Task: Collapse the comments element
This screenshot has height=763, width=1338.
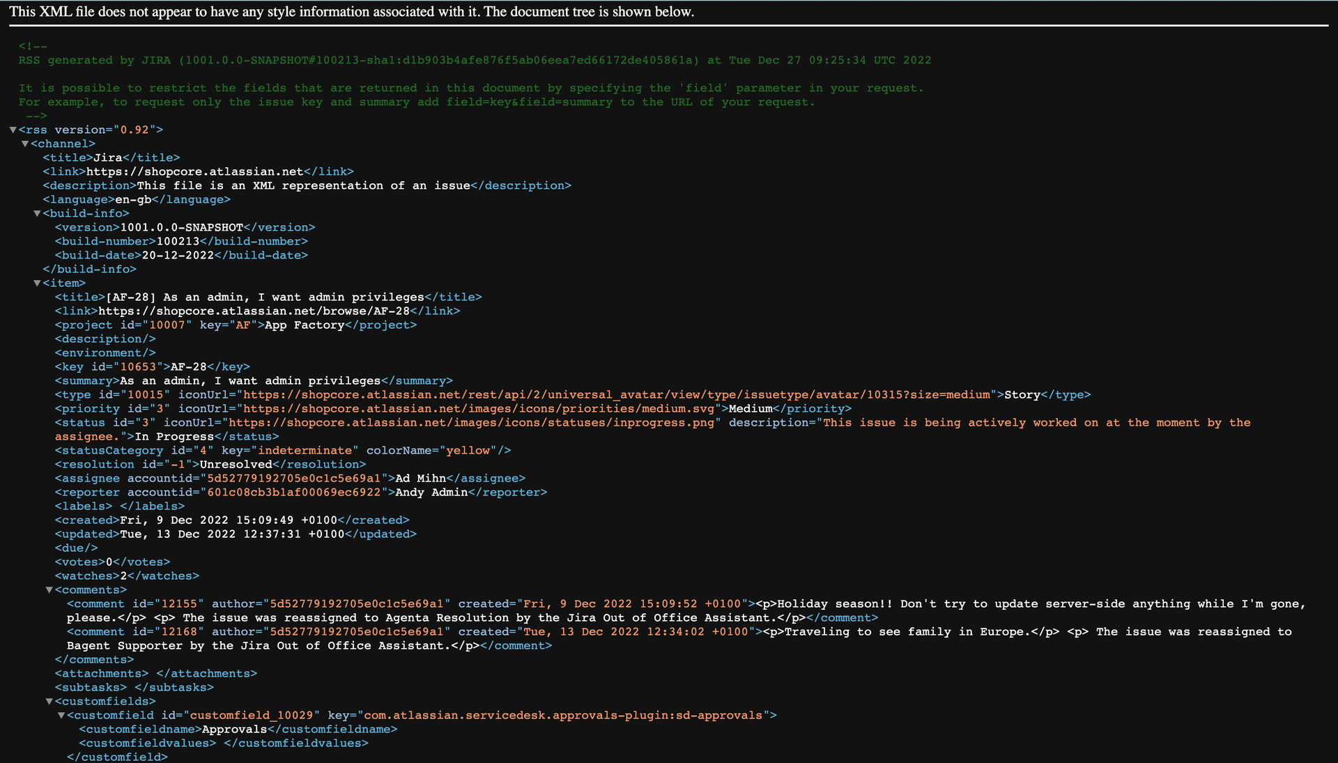Action: [x=49, y=589]
